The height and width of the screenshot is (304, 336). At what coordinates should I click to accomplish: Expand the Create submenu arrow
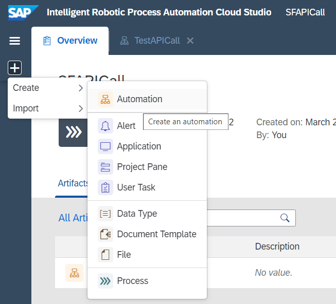(81, 88)
